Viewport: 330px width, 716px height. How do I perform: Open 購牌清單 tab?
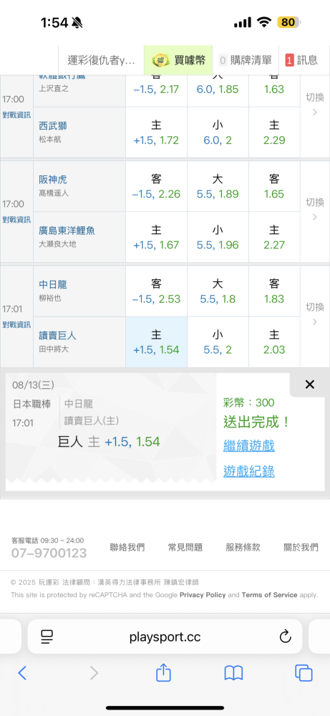click(246, 60)
